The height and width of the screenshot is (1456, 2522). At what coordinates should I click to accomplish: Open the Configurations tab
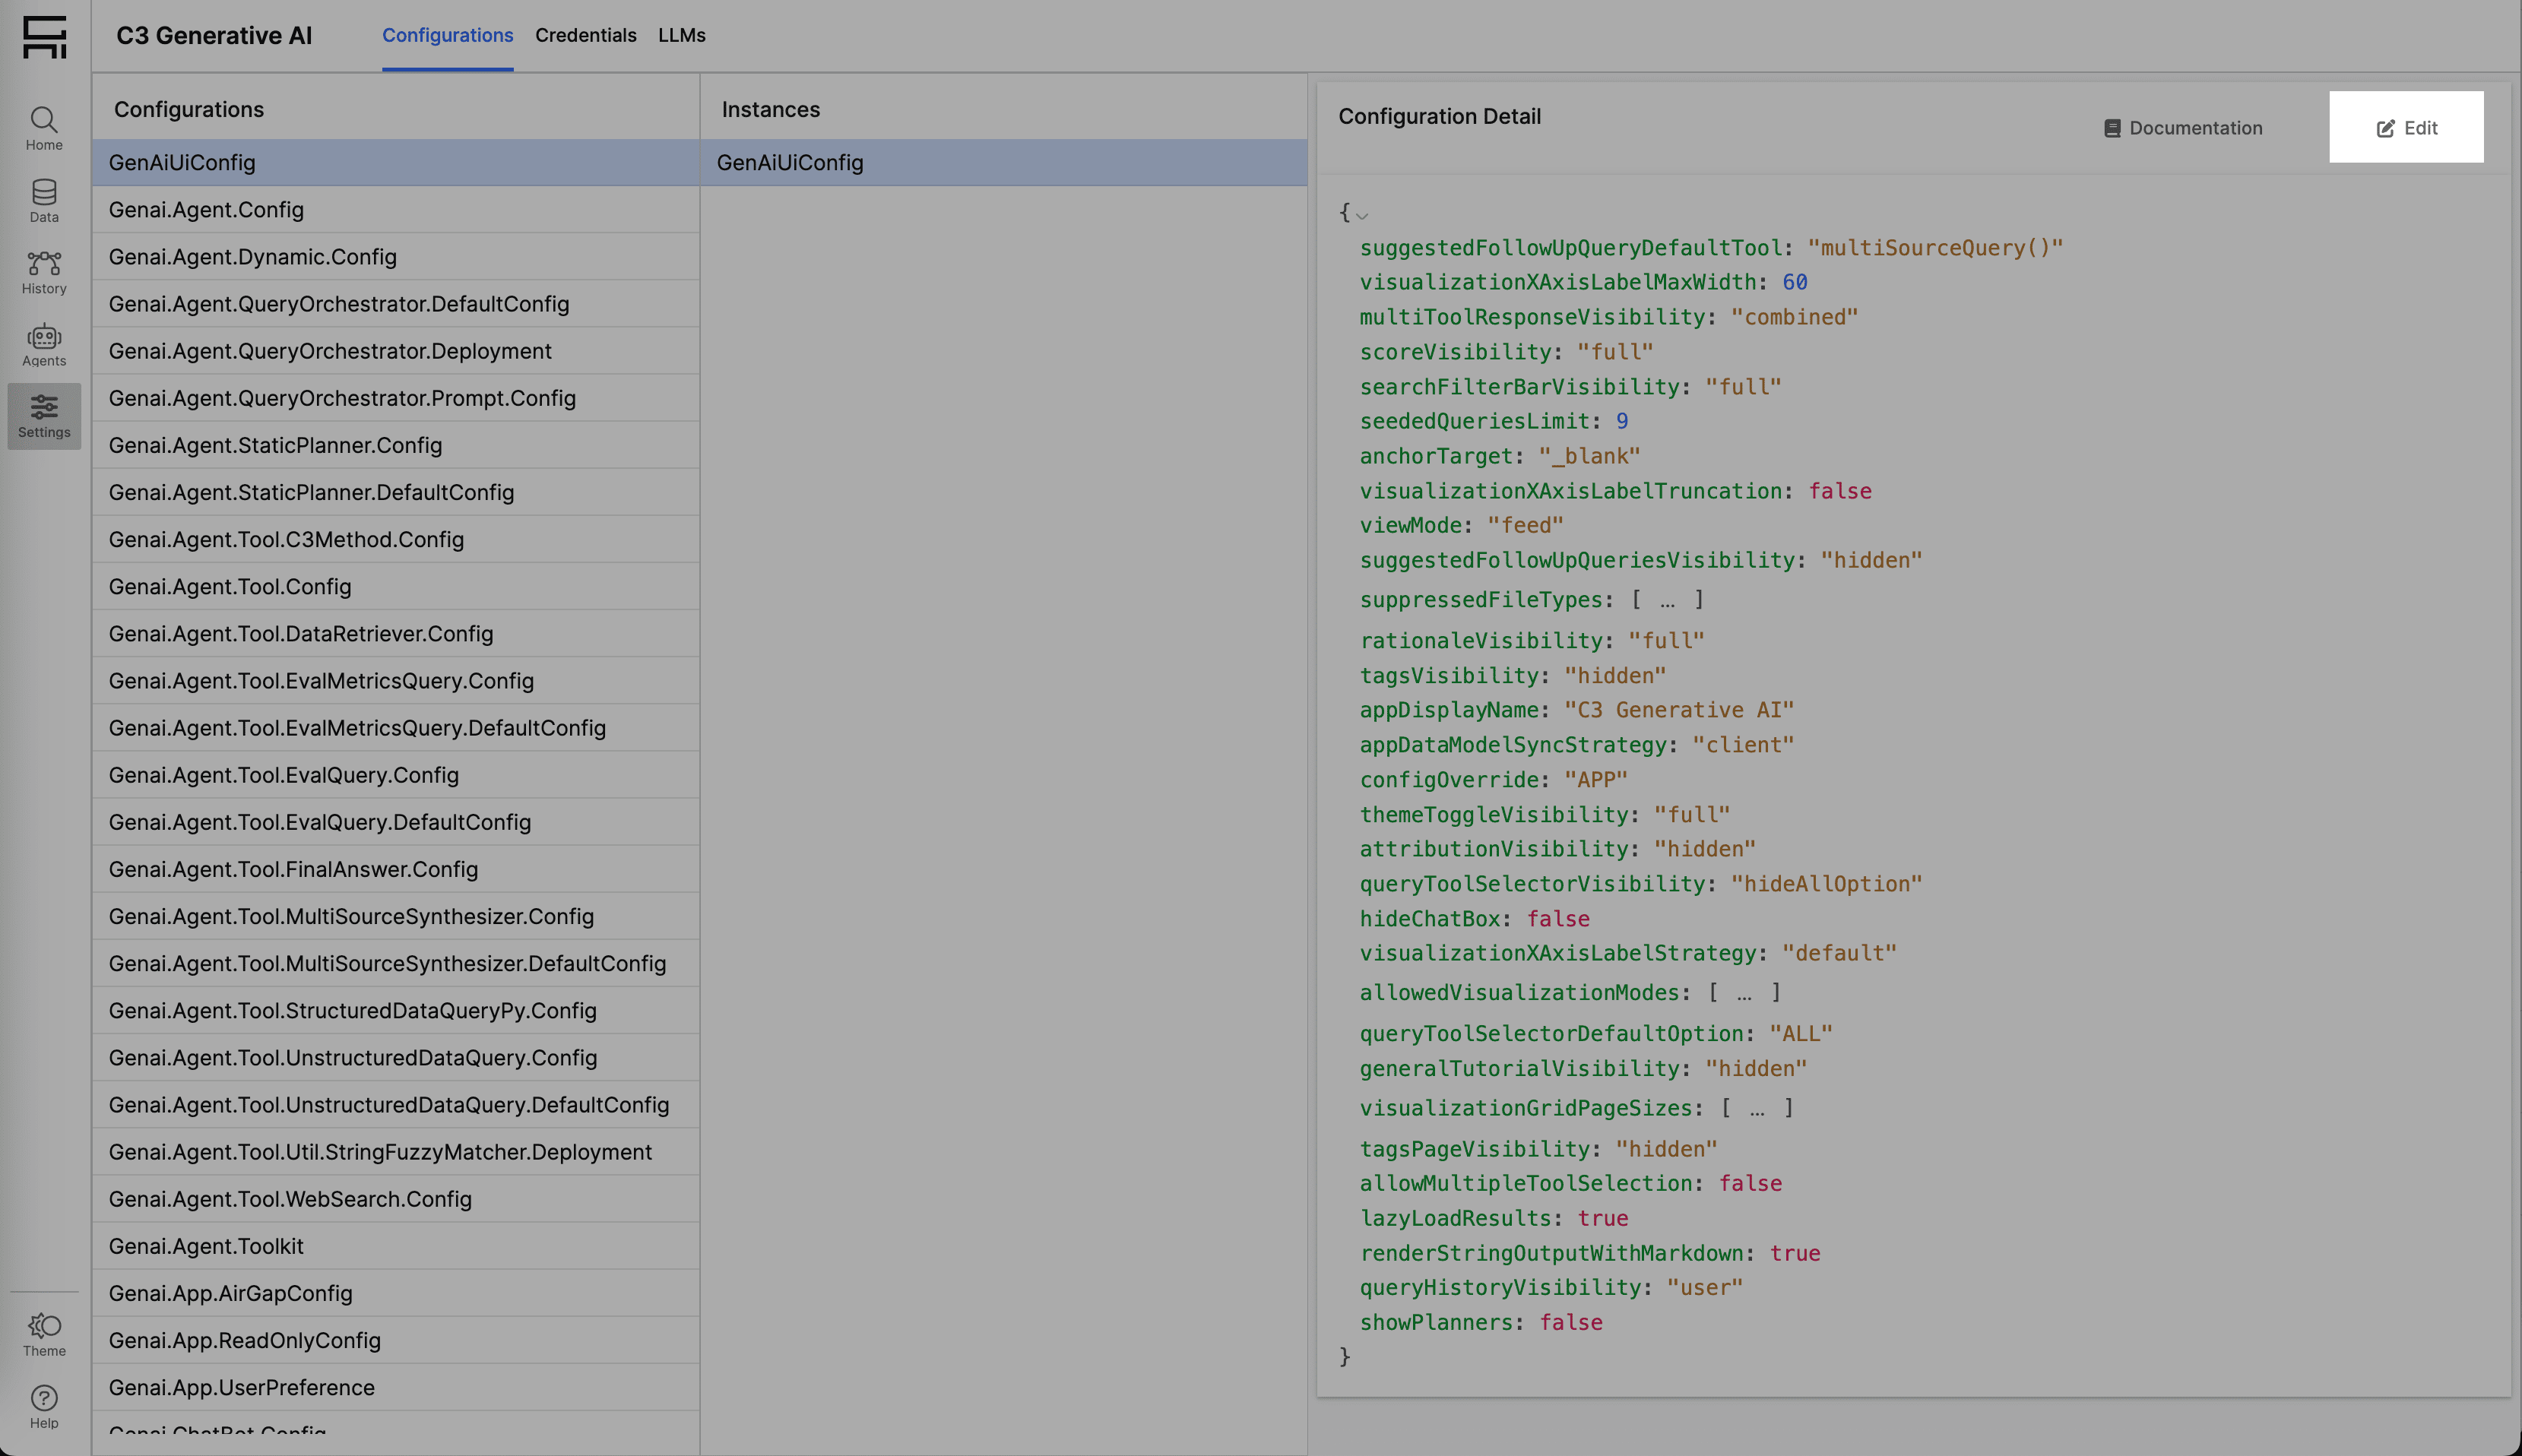447,35
